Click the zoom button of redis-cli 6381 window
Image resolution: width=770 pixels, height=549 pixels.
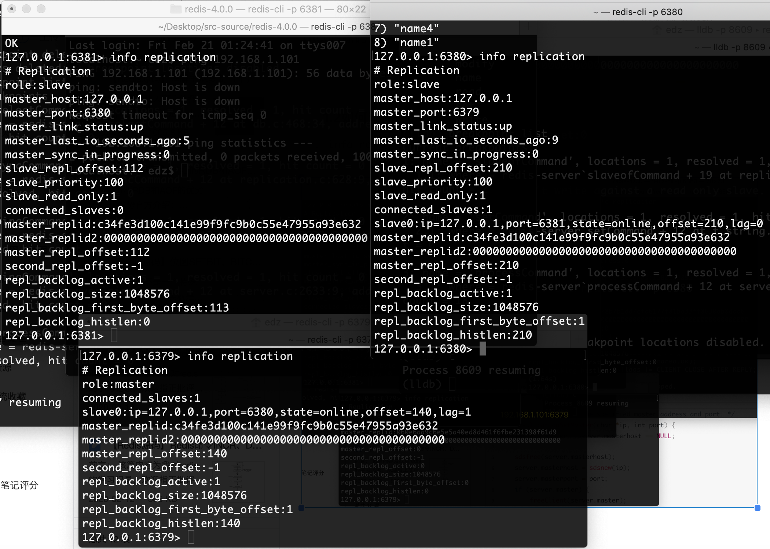click(41, 9)
